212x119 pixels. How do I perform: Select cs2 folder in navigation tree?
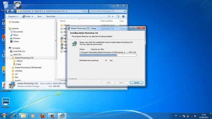[x=16, y=74]
